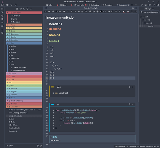The width and height of the screenshot is (160, 148).
Task: Apply strikethrough formatting
Action: pos(71,12)
